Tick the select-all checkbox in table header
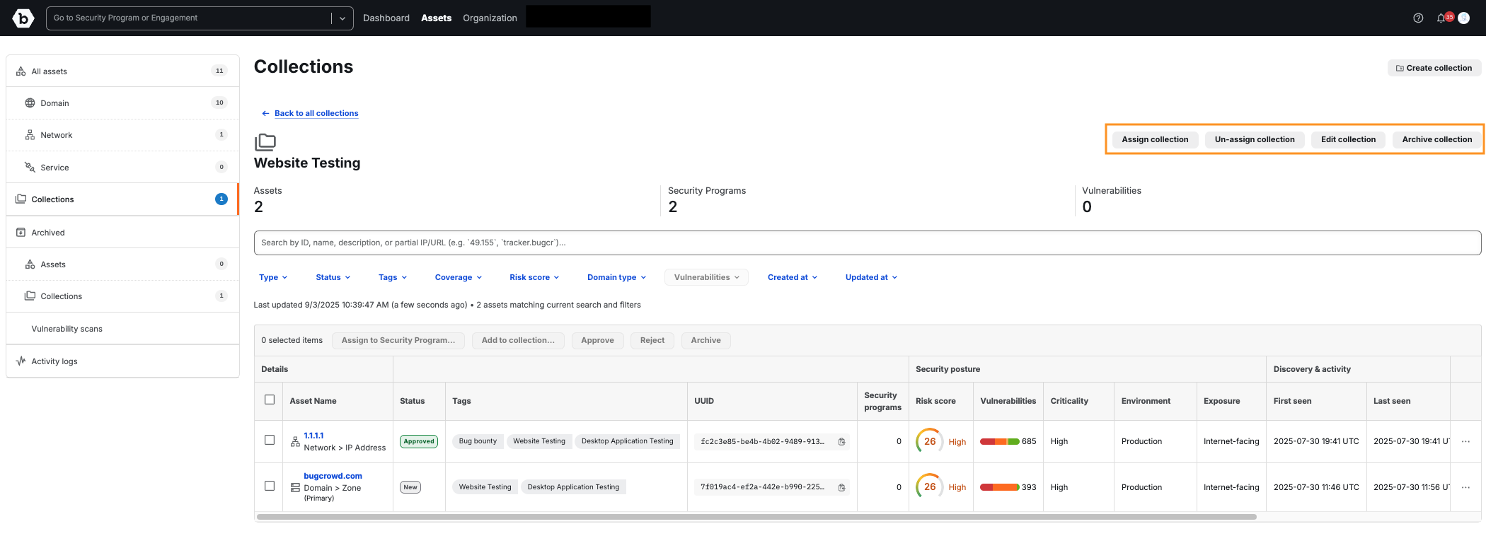The height and width of the screenshot is (548, 1486). (270, 400)
